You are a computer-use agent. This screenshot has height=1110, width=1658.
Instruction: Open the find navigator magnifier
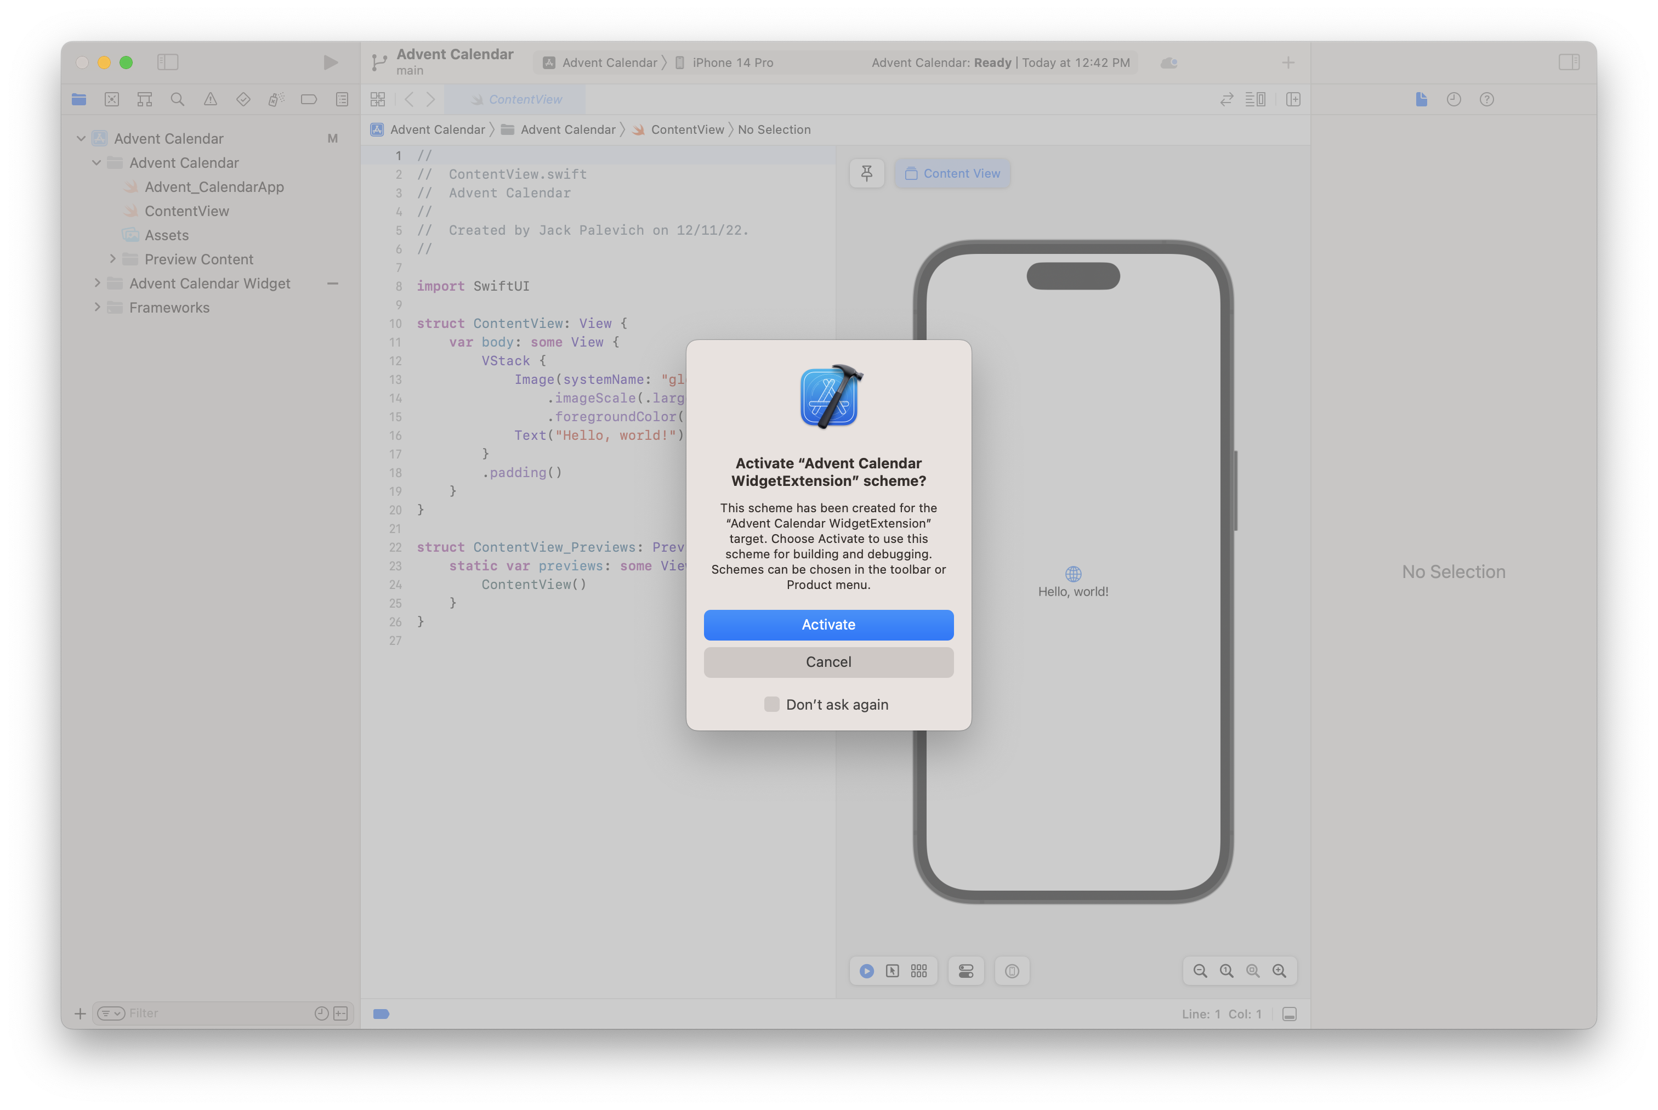coord(178,99)
